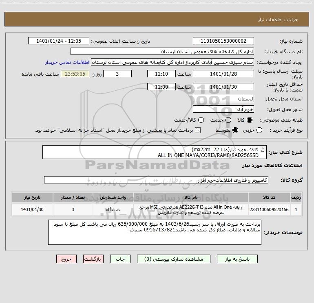Click the need number field 1101050153000002
This screenshot has height=303, width=314.
(x=223, y=41)
